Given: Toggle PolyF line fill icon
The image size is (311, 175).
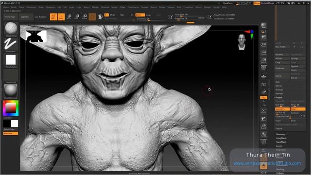Looking at the screenshot, I should pyautogui.click(x=263, y=141).
